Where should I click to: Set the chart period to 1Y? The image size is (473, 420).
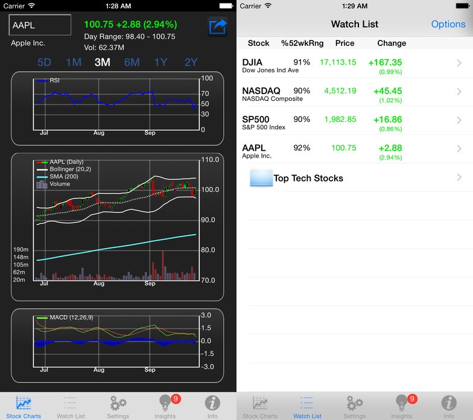tap(160, 62)
